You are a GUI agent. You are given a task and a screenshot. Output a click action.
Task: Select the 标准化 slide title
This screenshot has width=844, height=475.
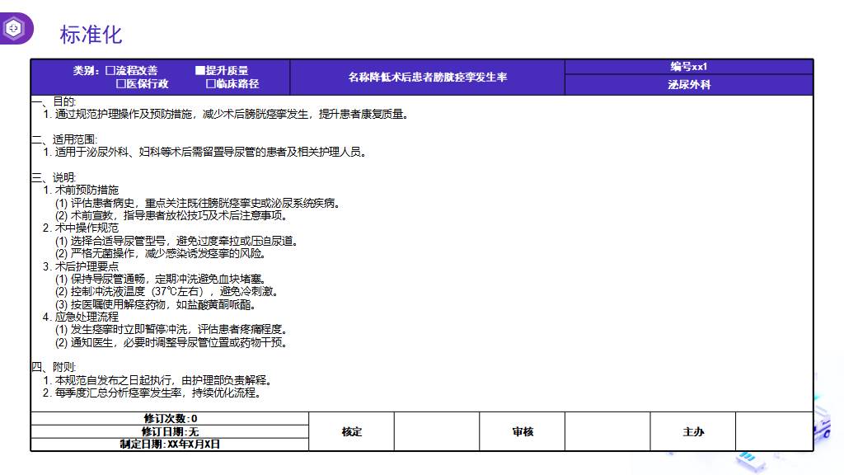91,34
